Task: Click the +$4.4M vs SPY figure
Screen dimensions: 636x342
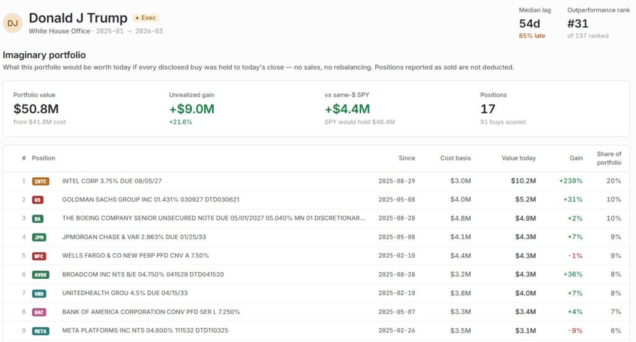Action: pos(347,109)
